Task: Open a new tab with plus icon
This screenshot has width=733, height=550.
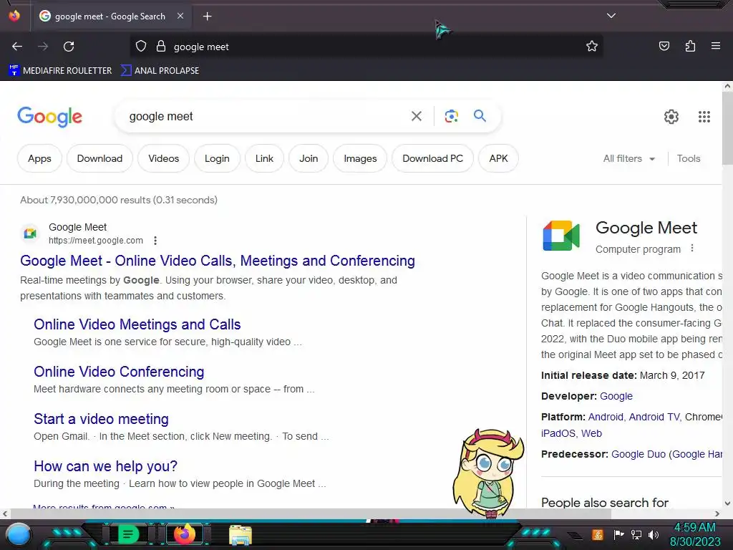Action: [207, 16]
